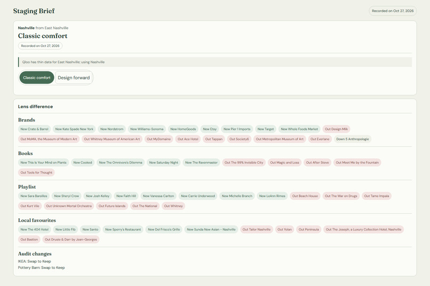Click the New The Ravenmaster chip

pos(201,162)
